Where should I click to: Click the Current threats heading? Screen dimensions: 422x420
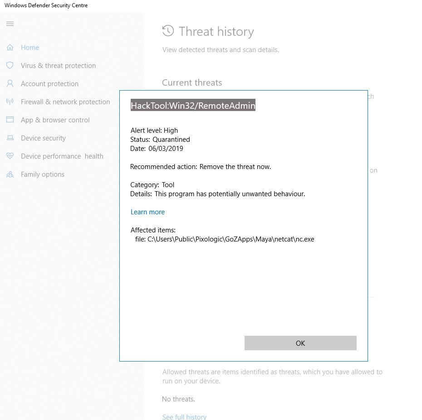click(192, 82)
